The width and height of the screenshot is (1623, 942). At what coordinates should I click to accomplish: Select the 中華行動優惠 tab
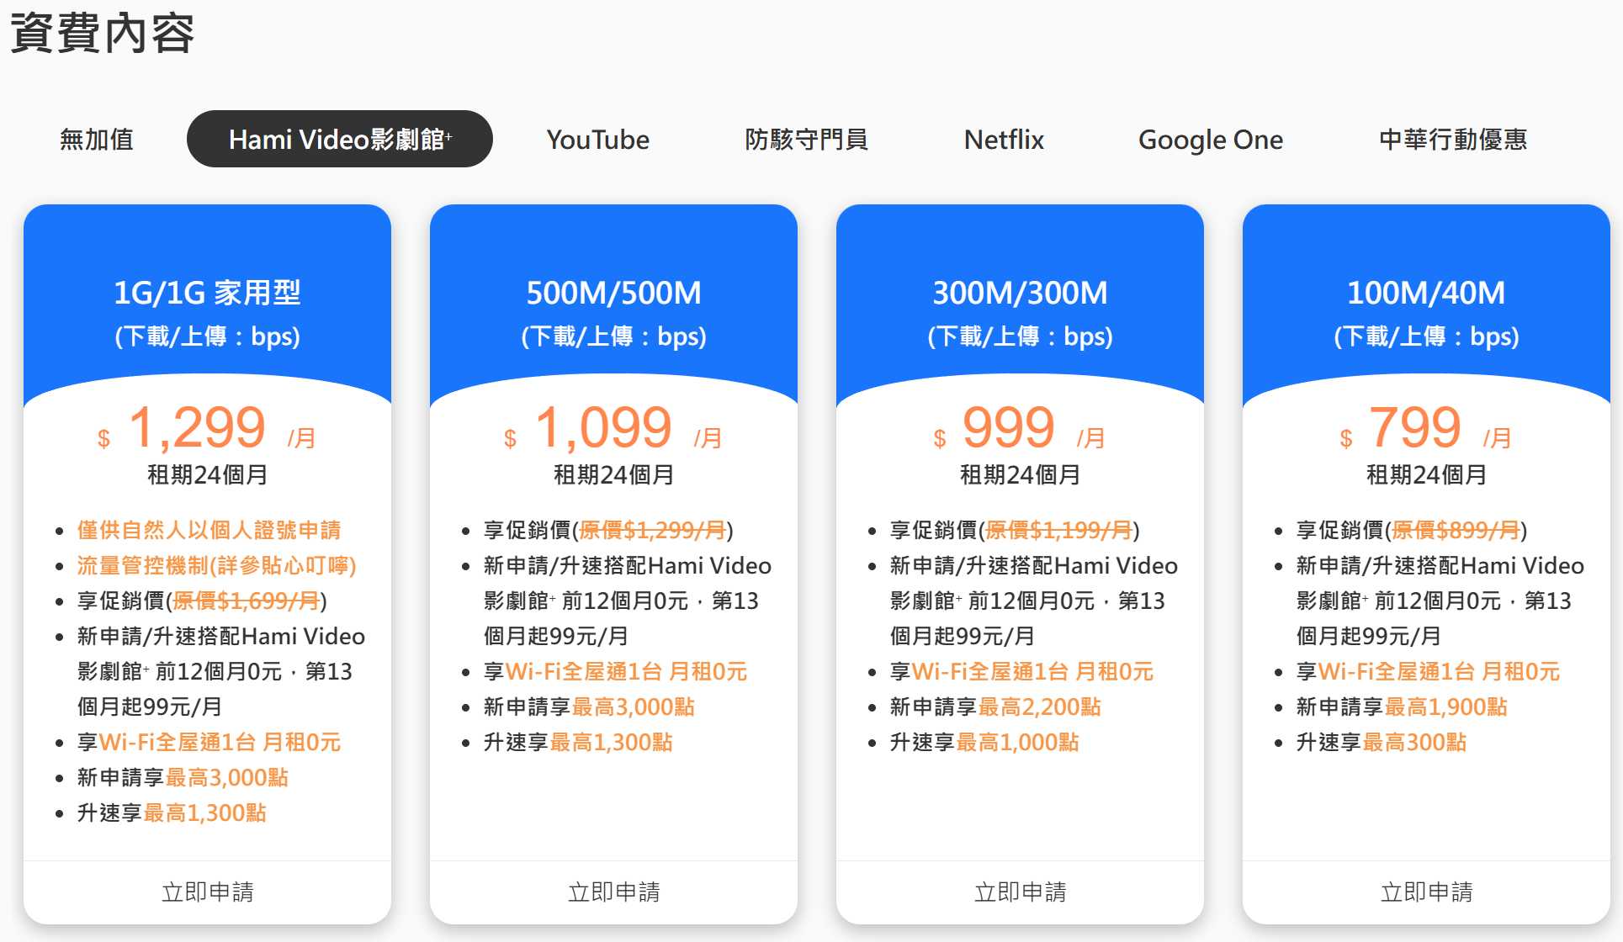[x=1452, y=140]
